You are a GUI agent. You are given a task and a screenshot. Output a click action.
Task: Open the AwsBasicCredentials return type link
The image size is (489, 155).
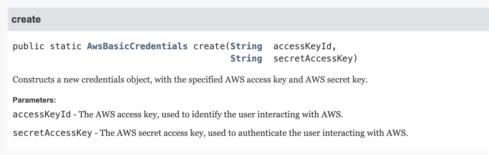coord(137,46)
